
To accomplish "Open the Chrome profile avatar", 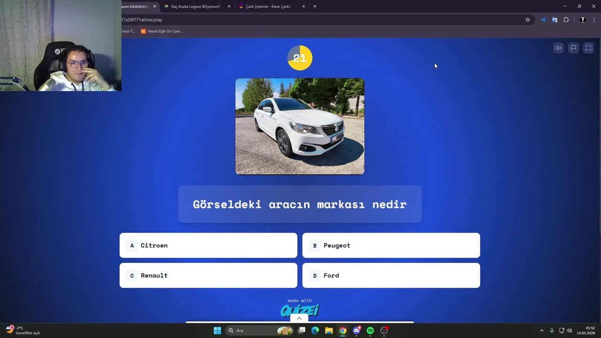I will point(583,20).
